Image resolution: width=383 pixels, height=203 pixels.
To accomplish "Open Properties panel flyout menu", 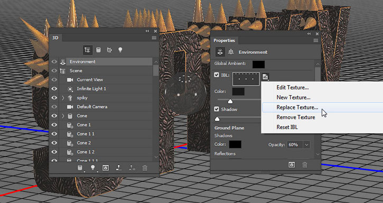I will (316, 41).
